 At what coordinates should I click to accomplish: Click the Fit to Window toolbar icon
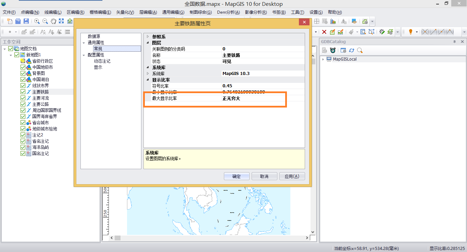[61, 21]
